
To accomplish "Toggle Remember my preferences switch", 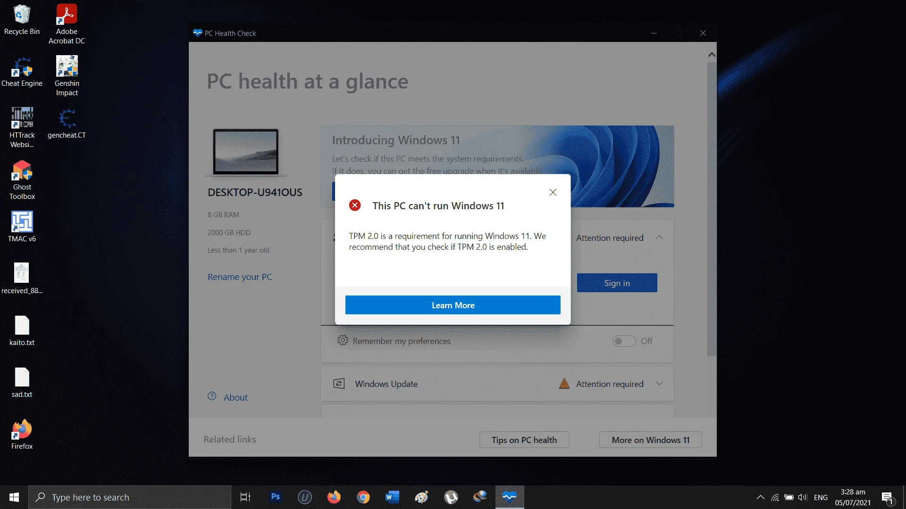I will [x=624, y=341].
